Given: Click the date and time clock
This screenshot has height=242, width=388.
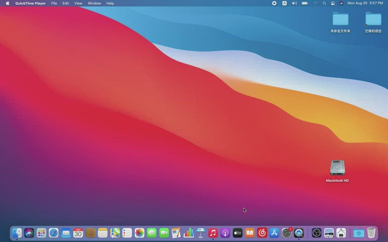Looking at the screenshot, I should point(365,3).
